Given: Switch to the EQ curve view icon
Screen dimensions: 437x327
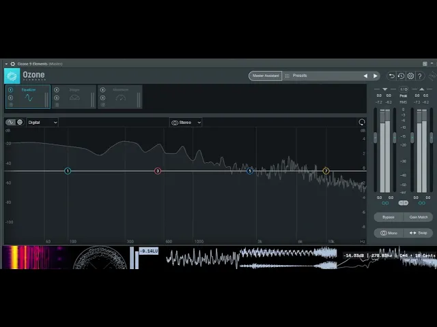Looking at the screenshot, I should click(11, 122).
